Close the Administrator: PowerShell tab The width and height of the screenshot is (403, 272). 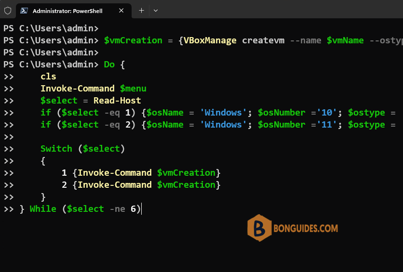pos(121,11)
